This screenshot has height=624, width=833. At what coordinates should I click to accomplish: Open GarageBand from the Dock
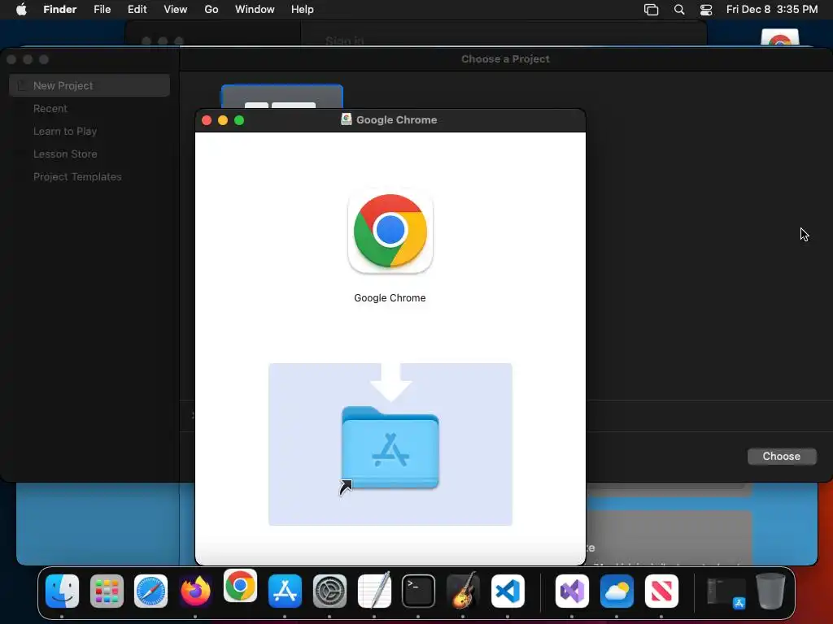463,591
